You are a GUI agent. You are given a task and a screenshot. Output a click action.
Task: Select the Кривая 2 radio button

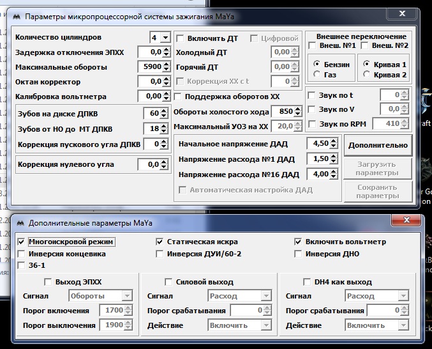[x=366, y=74]
